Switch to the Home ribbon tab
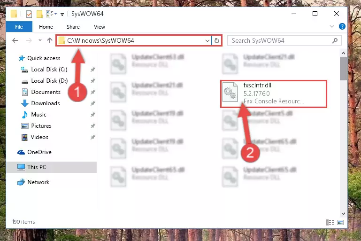The height and width of the screenshot is (241, 361). coord(46,27)
